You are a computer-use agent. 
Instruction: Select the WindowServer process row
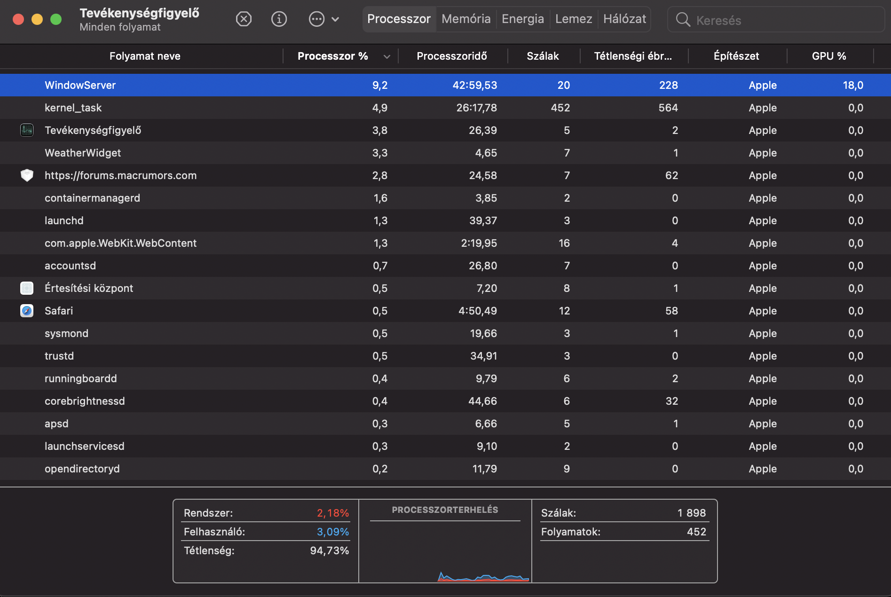pyautogui.click(x=445, y=85)
